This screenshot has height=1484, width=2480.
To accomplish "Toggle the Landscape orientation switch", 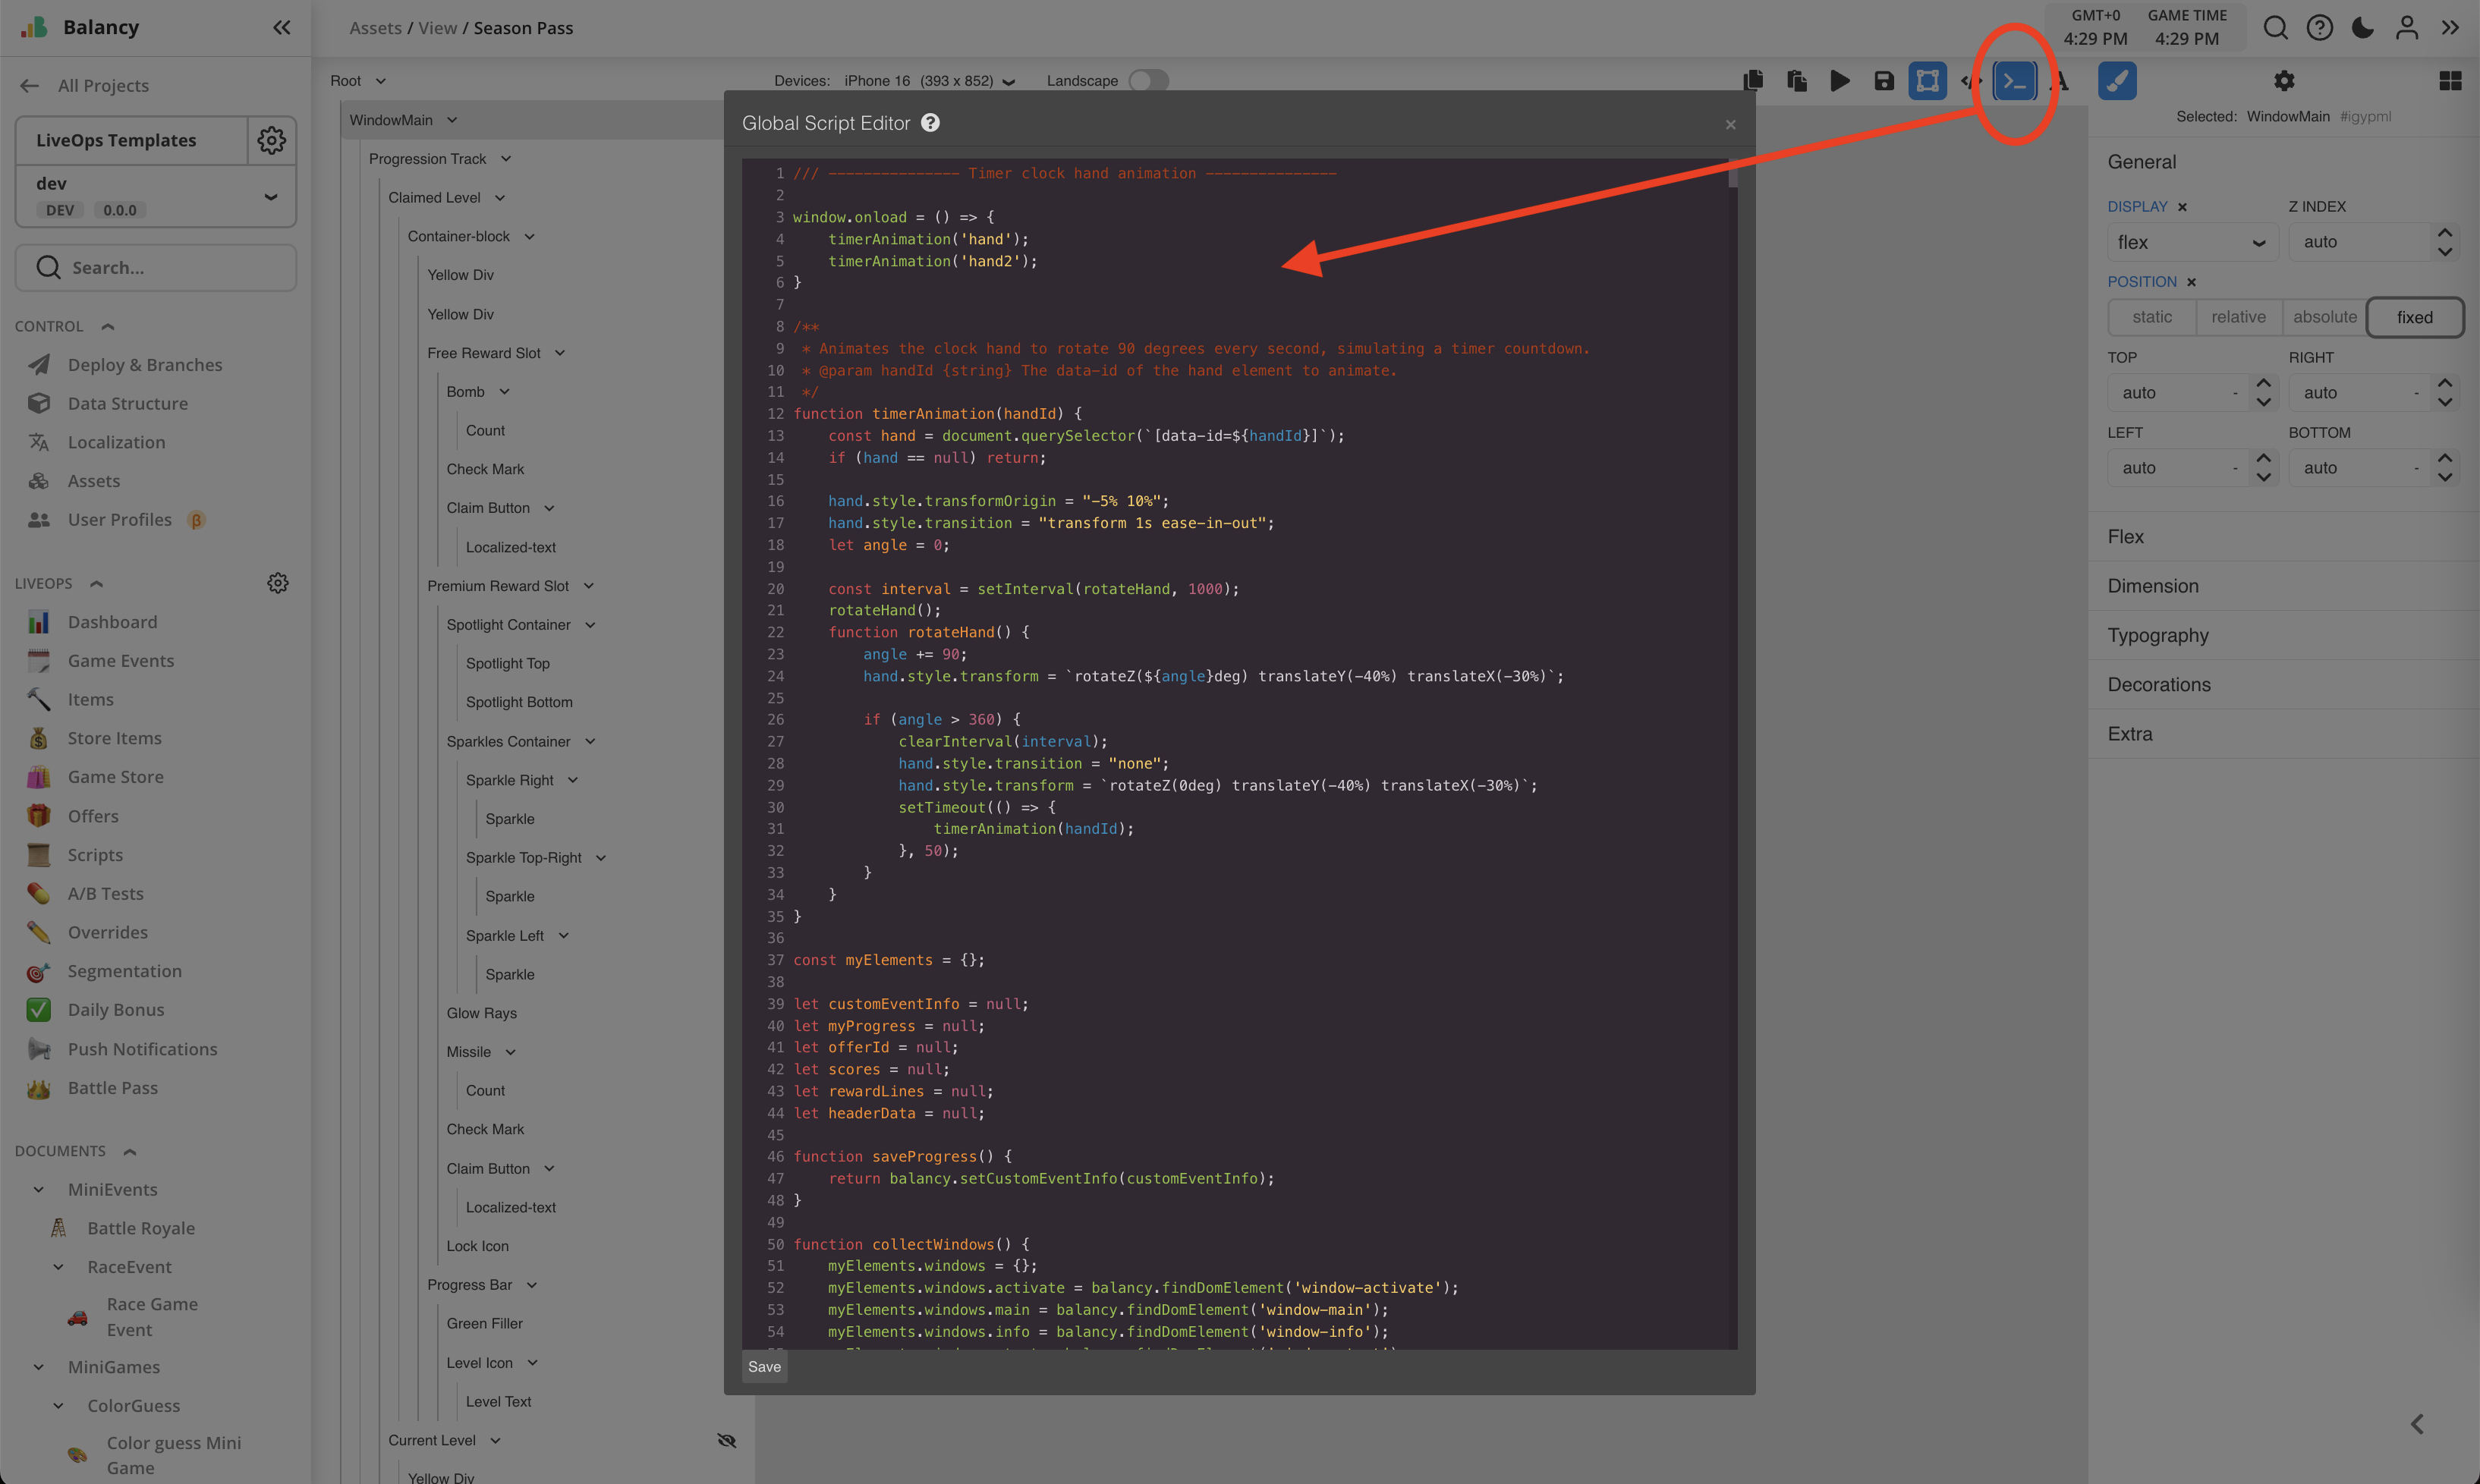I will [x=1148, y=81].
